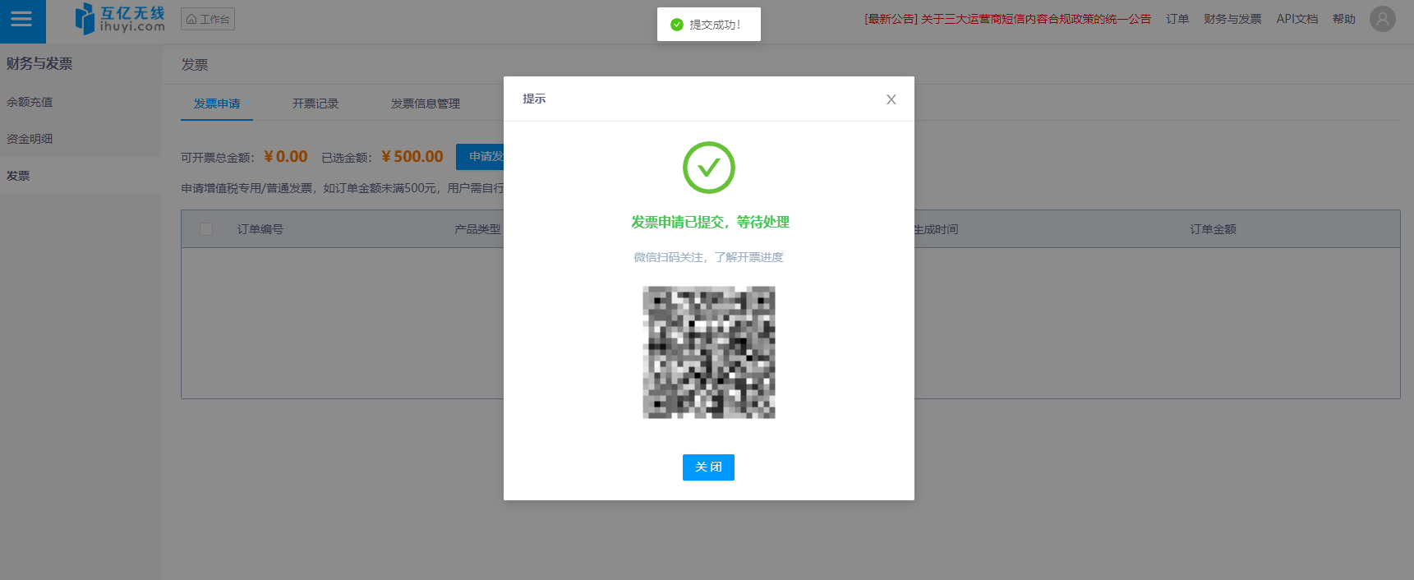Open the 帮助 menu
The width and height of the screenshot is (1414, 580).
tap(1344, 19)
